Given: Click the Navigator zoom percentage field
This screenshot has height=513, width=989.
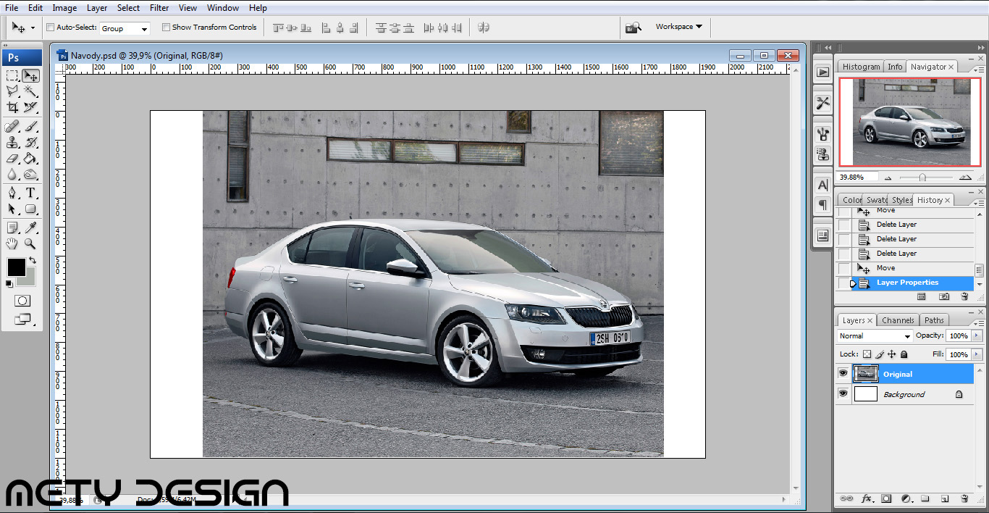Looking at the screenshot, I should point(857,177).
